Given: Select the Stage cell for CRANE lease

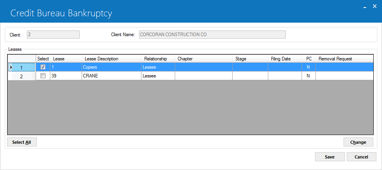Looking at the screenshot, I should 250,76.
